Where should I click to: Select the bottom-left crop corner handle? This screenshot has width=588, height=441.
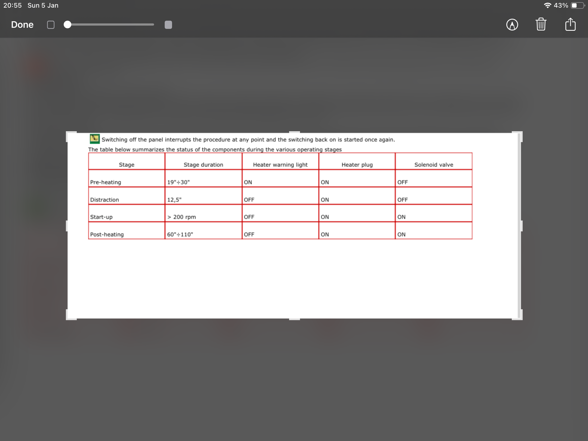(68, 318)
